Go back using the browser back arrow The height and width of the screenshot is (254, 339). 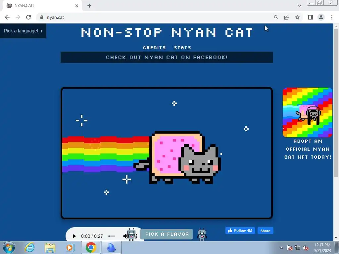tap(7, 17)
